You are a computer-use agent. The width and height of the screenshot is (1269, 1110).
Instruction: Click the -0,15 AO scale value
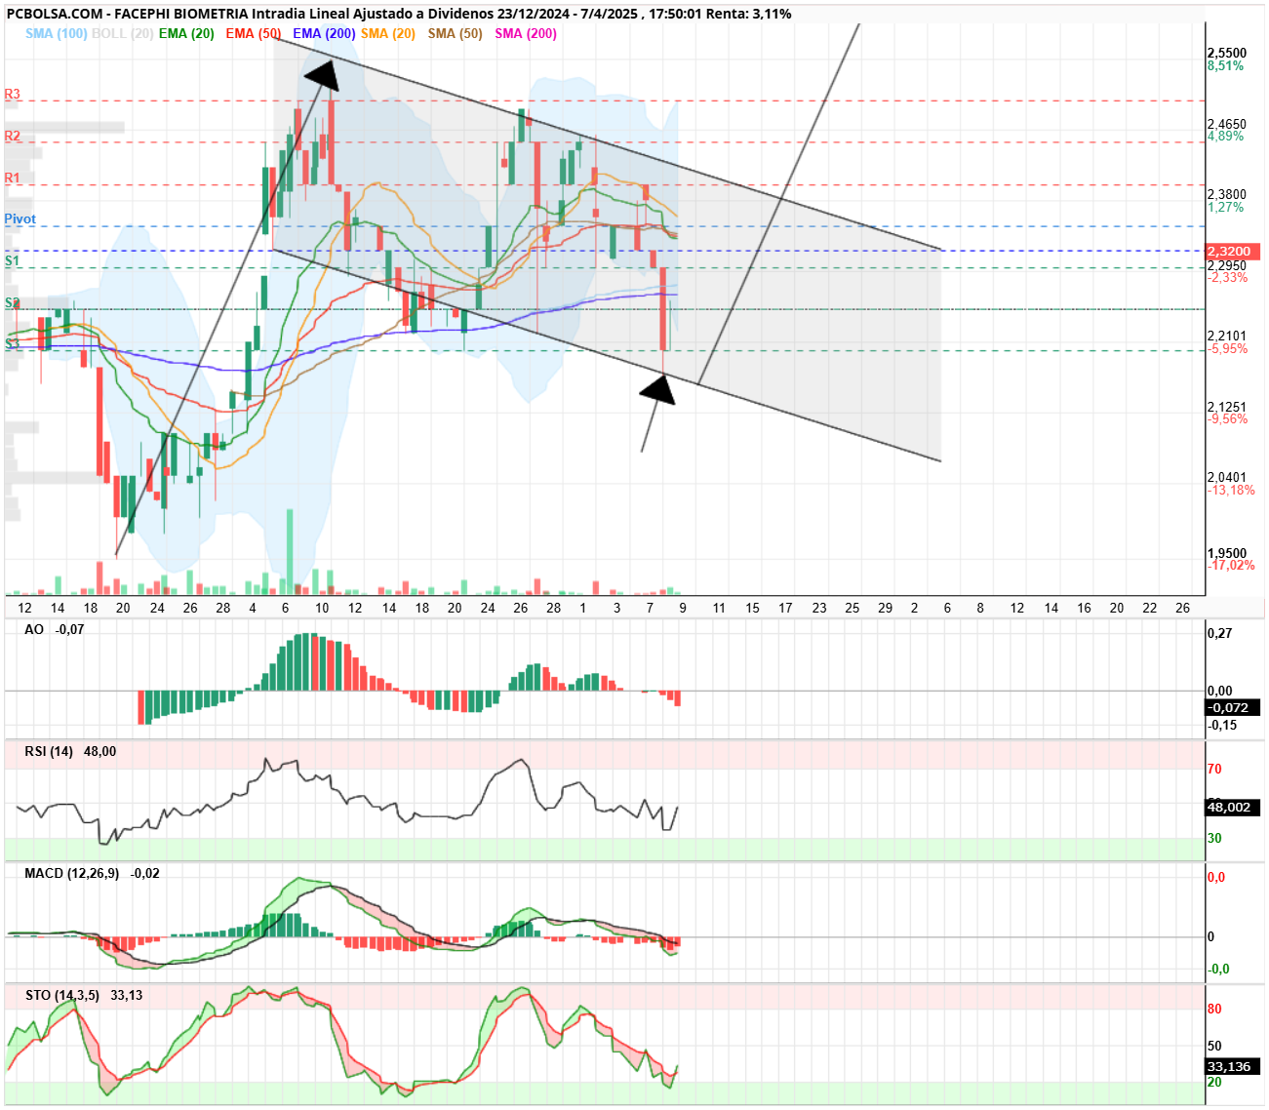point(1222,725)
